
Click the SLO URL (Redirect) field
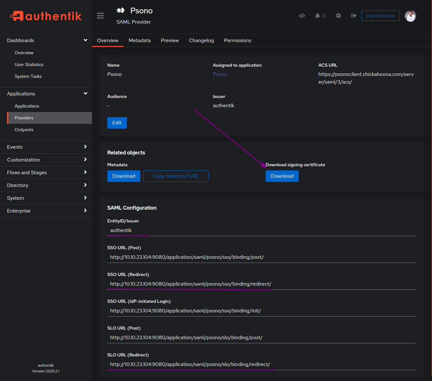[x=261, y=364]
